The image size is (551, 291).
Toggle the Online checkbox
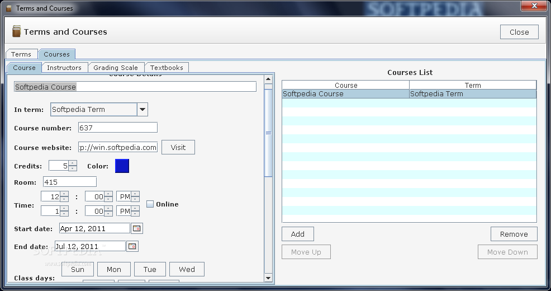point(150,204)
